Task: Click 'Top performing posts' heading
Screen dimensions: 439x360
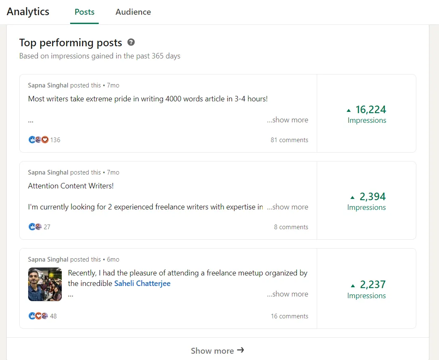Action: click(x=71, y=42)
